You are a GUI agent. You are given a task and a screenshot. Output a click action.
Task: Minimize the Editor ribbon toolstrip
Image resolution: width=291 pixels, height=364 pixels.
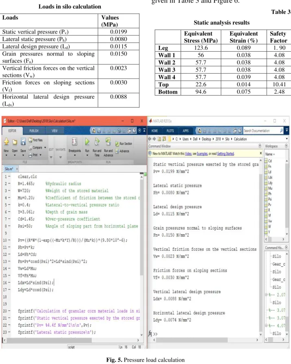tap(144, 130)
